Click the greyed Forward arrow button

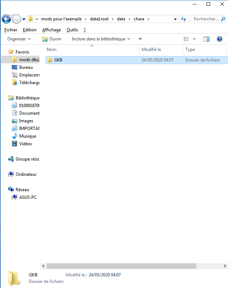pos(16,19)
